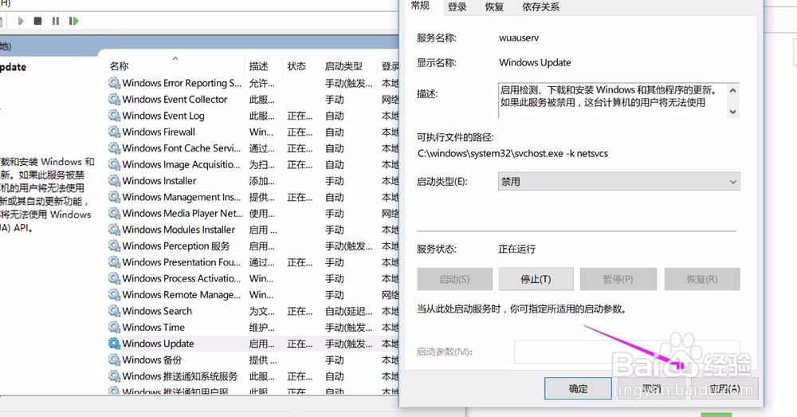Click the 启动参数 input field
Screen dimensions: 797x417
(x=626, y=352)
